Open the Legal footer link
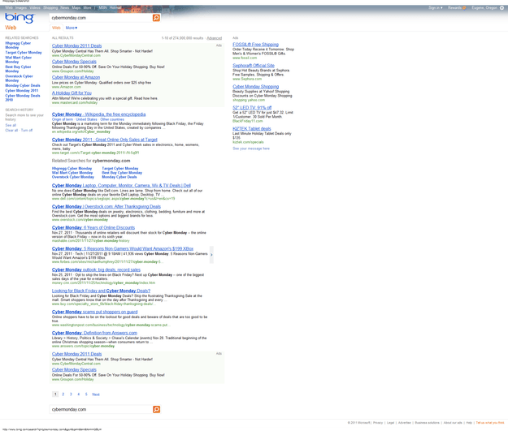Image resolution: width=508 pixels, height=431 pixels. (x=390, y=423)
